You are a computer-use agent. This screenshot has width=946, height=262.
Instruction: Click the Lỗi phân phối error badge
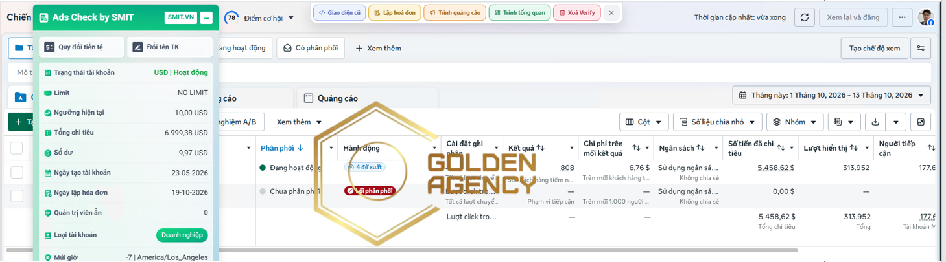pos(370,191)
